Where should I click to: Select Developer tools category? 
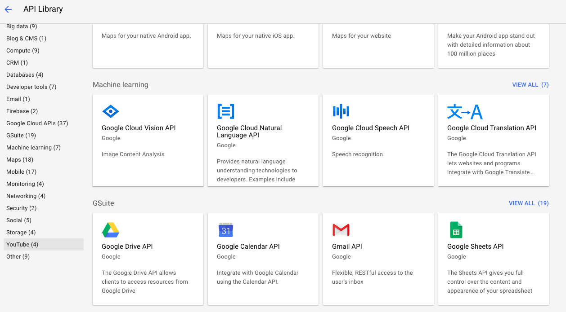pyautogui.click(x=31, y=87)
